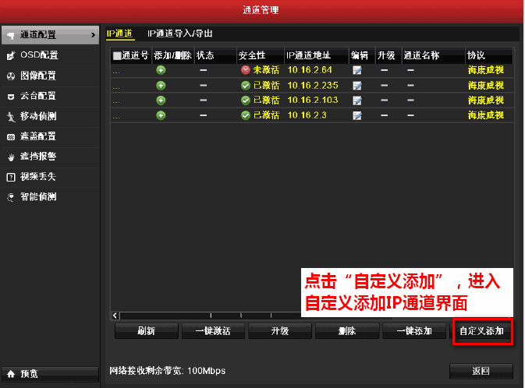The width and height of the screenshot is (525, 388).
Task: Edit the 10.16.2.235 channel entry
Action: (357, 85)
